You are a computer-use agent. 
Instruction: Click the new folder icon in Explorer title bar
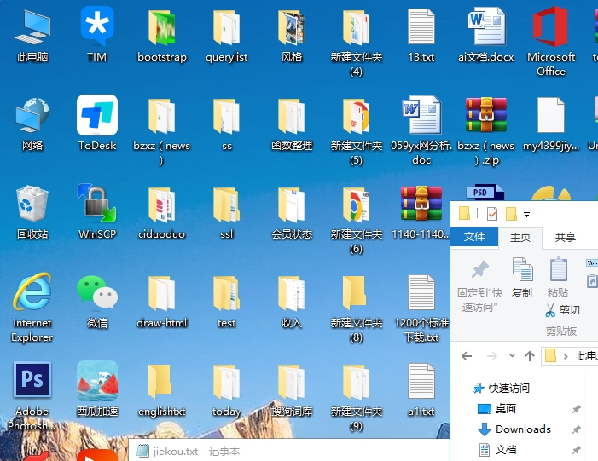point(511,214)
